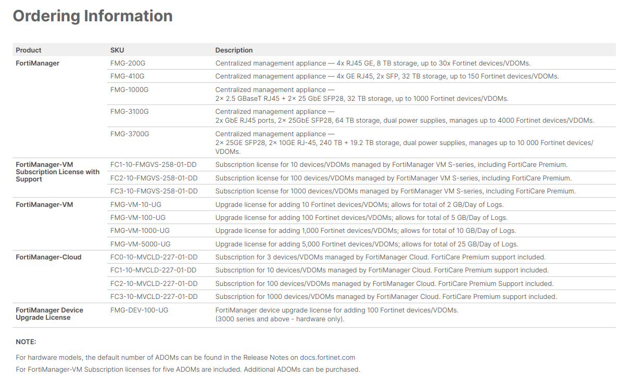
Task: Click the NOTE: label
Action: (26, 342)
